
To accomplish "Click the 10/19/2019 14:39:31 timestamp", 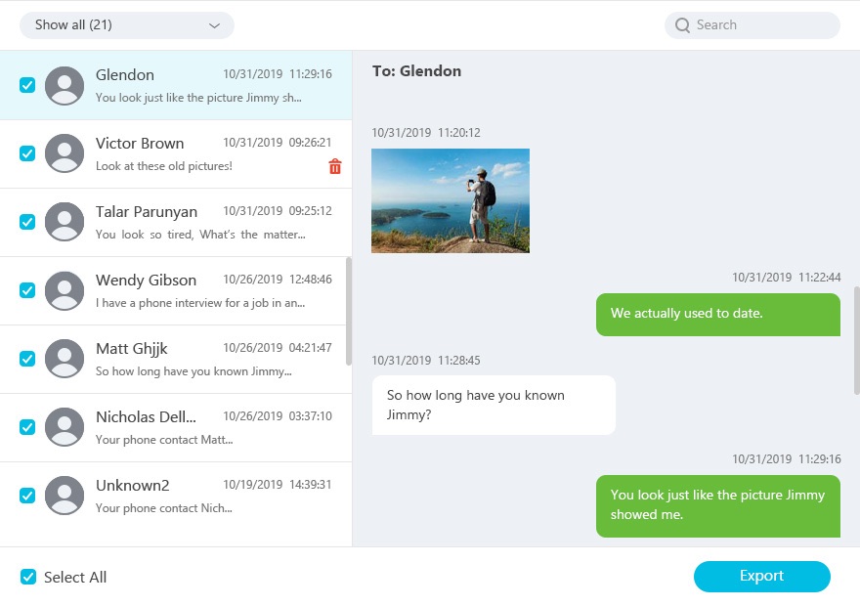I will pyautogui.click(x=277, y=485).
